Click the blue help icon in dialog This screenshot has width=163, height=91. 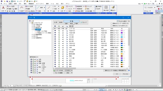(129, 71)
